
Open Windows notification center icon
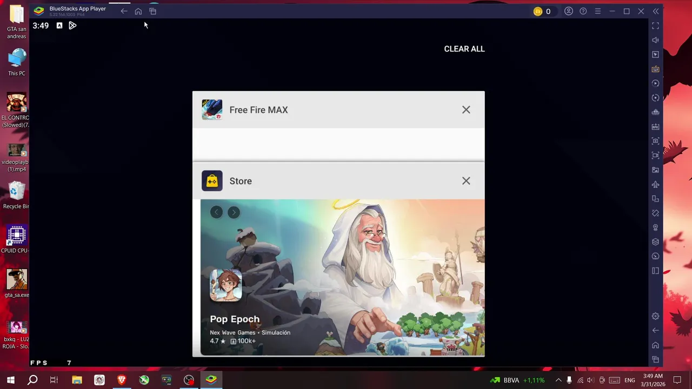677,380
